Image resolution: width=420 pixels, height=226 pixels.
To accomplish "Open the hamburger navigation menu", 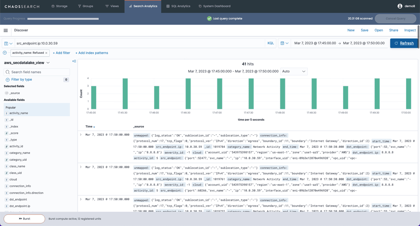I will tap(6, 30).
